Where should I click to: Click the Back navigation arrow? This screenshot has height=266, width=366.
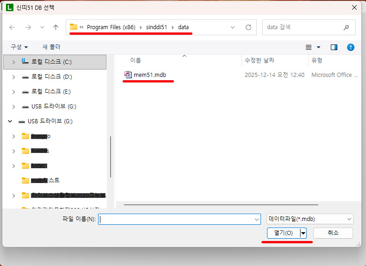coord(12,27)
